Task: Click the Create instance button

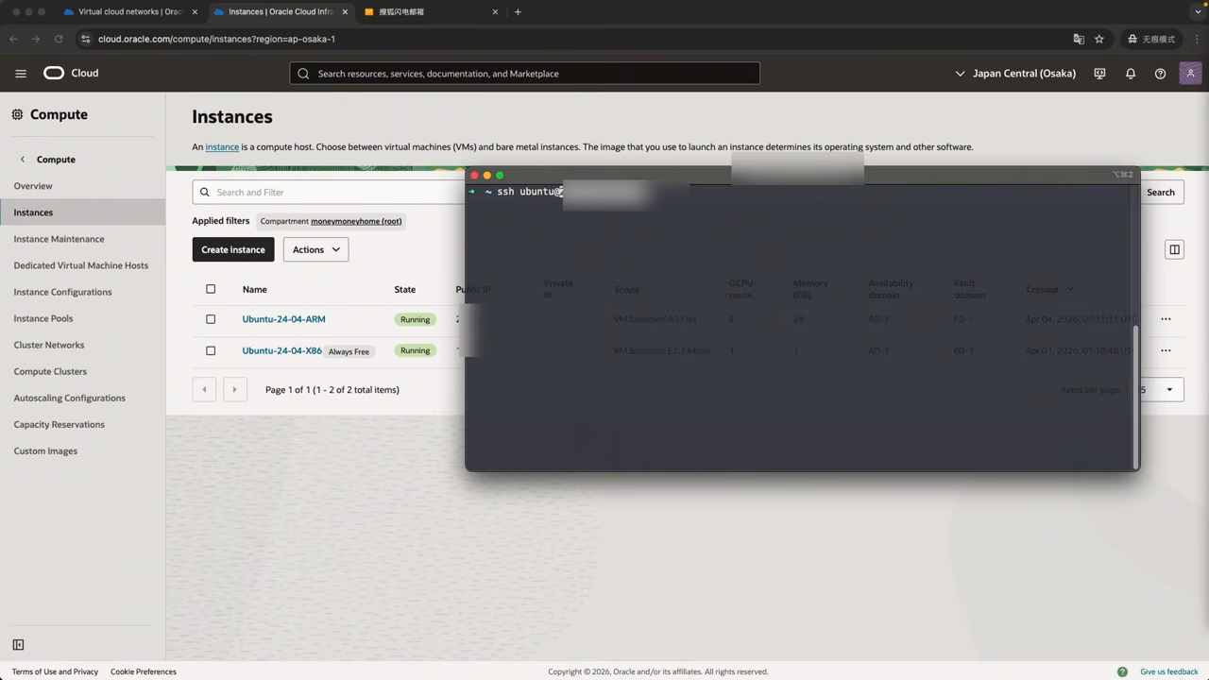Action: pos(233,249)
